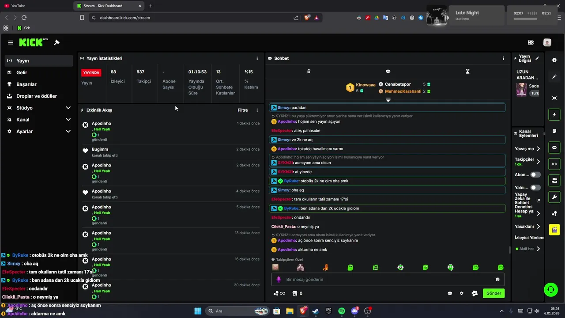Open the Kick bookmark in bookmarks bar
Viewport: 565px width, 318px height.
[23, 28]
